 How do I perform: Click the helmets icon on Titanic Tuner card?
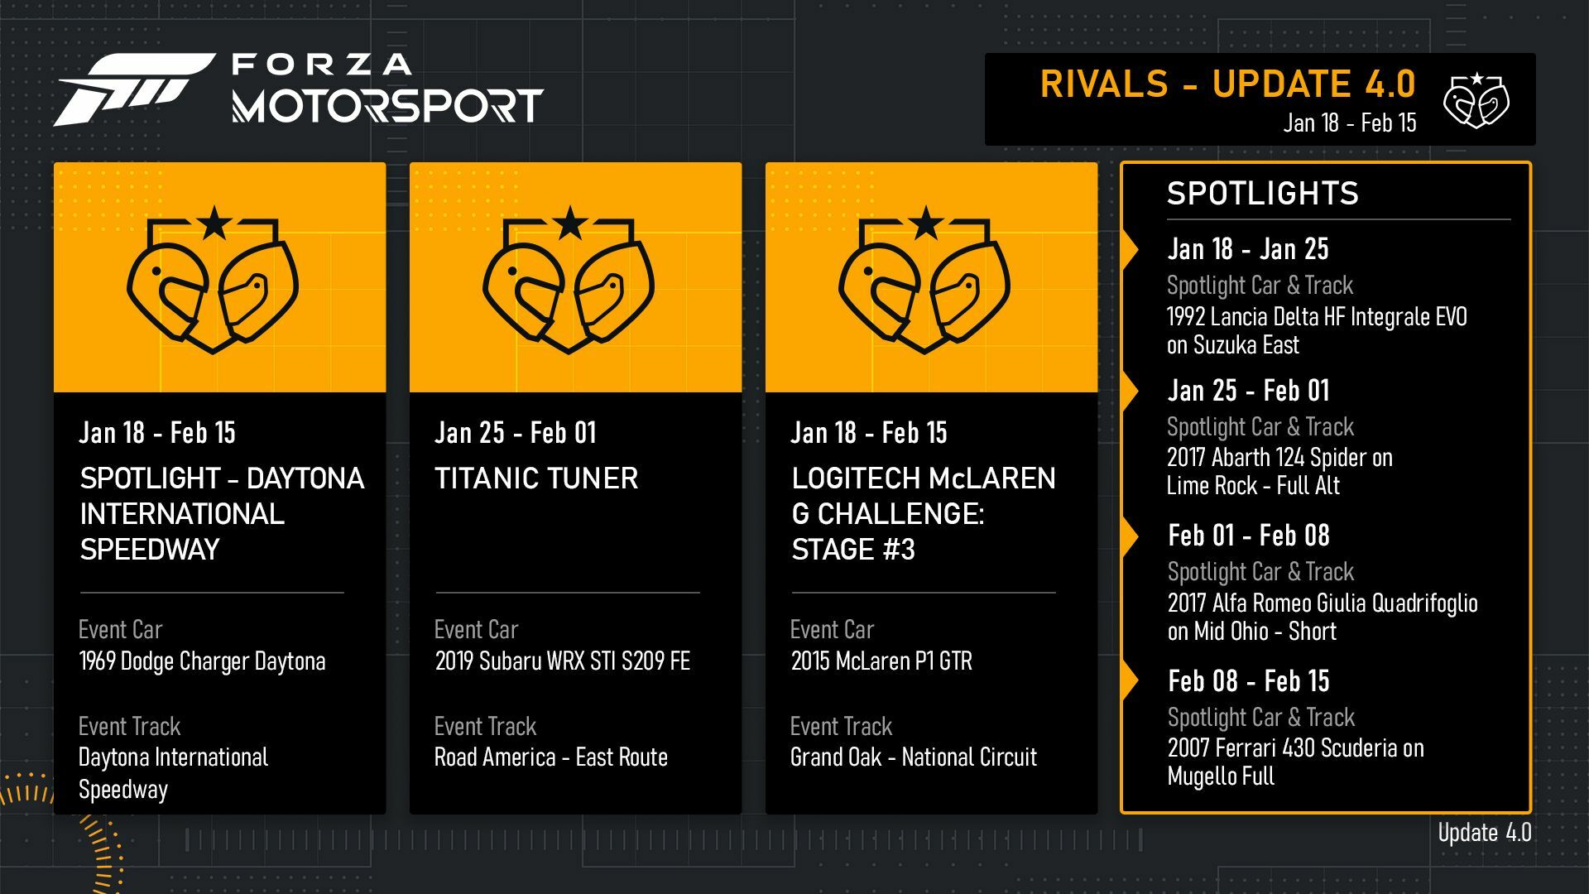569,281
